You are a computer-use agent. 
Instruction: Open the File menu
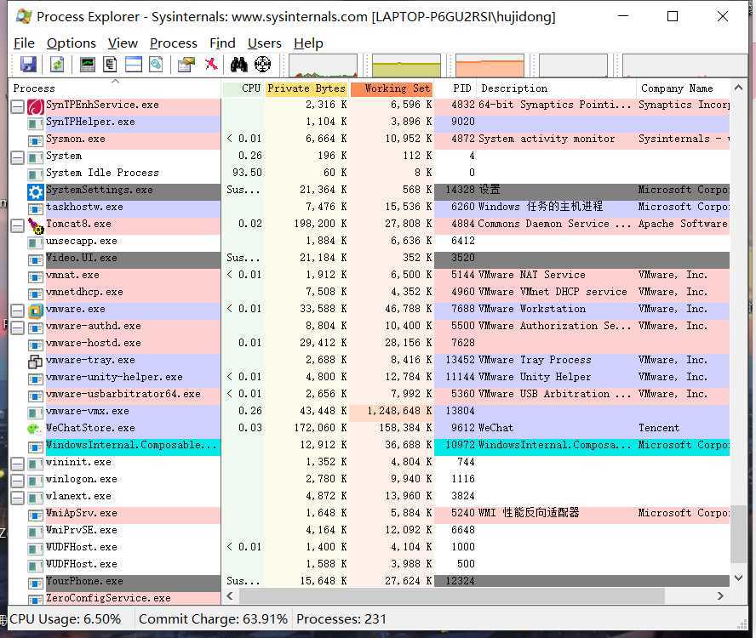click(24, 43)
